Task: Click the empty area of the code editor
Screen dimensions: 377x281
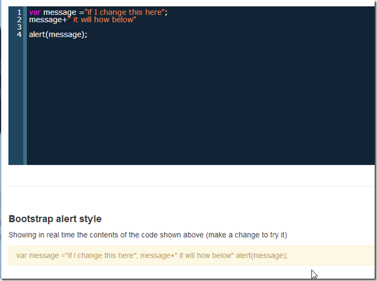Action: tap(200, 101)
